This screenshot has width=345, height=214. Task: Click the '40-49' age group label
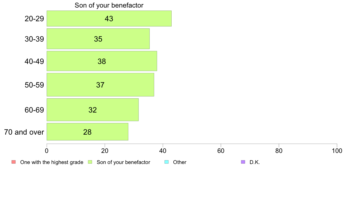point(34,61)
